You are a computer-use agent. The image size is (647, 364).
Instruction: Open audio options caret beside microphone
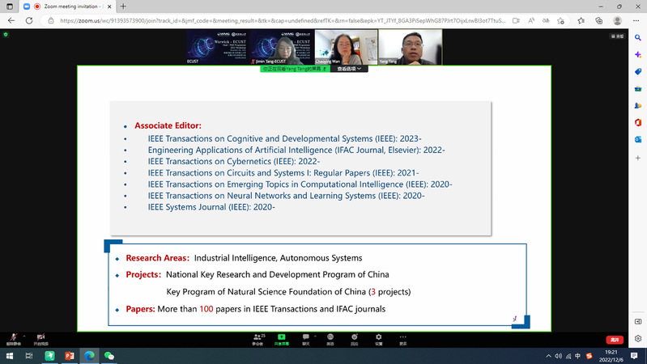24,336
